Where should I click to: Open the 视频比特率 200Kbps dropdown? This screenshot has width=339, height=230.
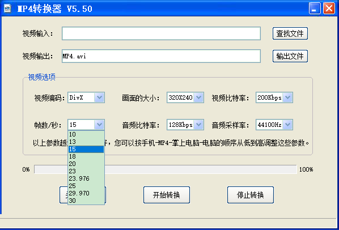coord(287,97)
